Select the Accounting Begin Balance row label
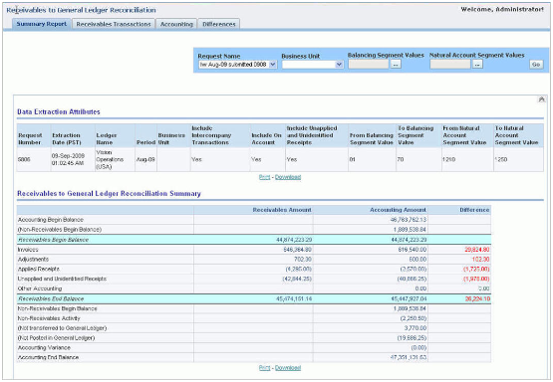The image size is (553, 382). point(51,220)
